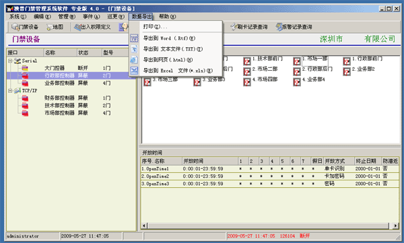Collapse the TCP/IP tree node
This screenshot has height=243, width=404.
[x=10, y=91]
